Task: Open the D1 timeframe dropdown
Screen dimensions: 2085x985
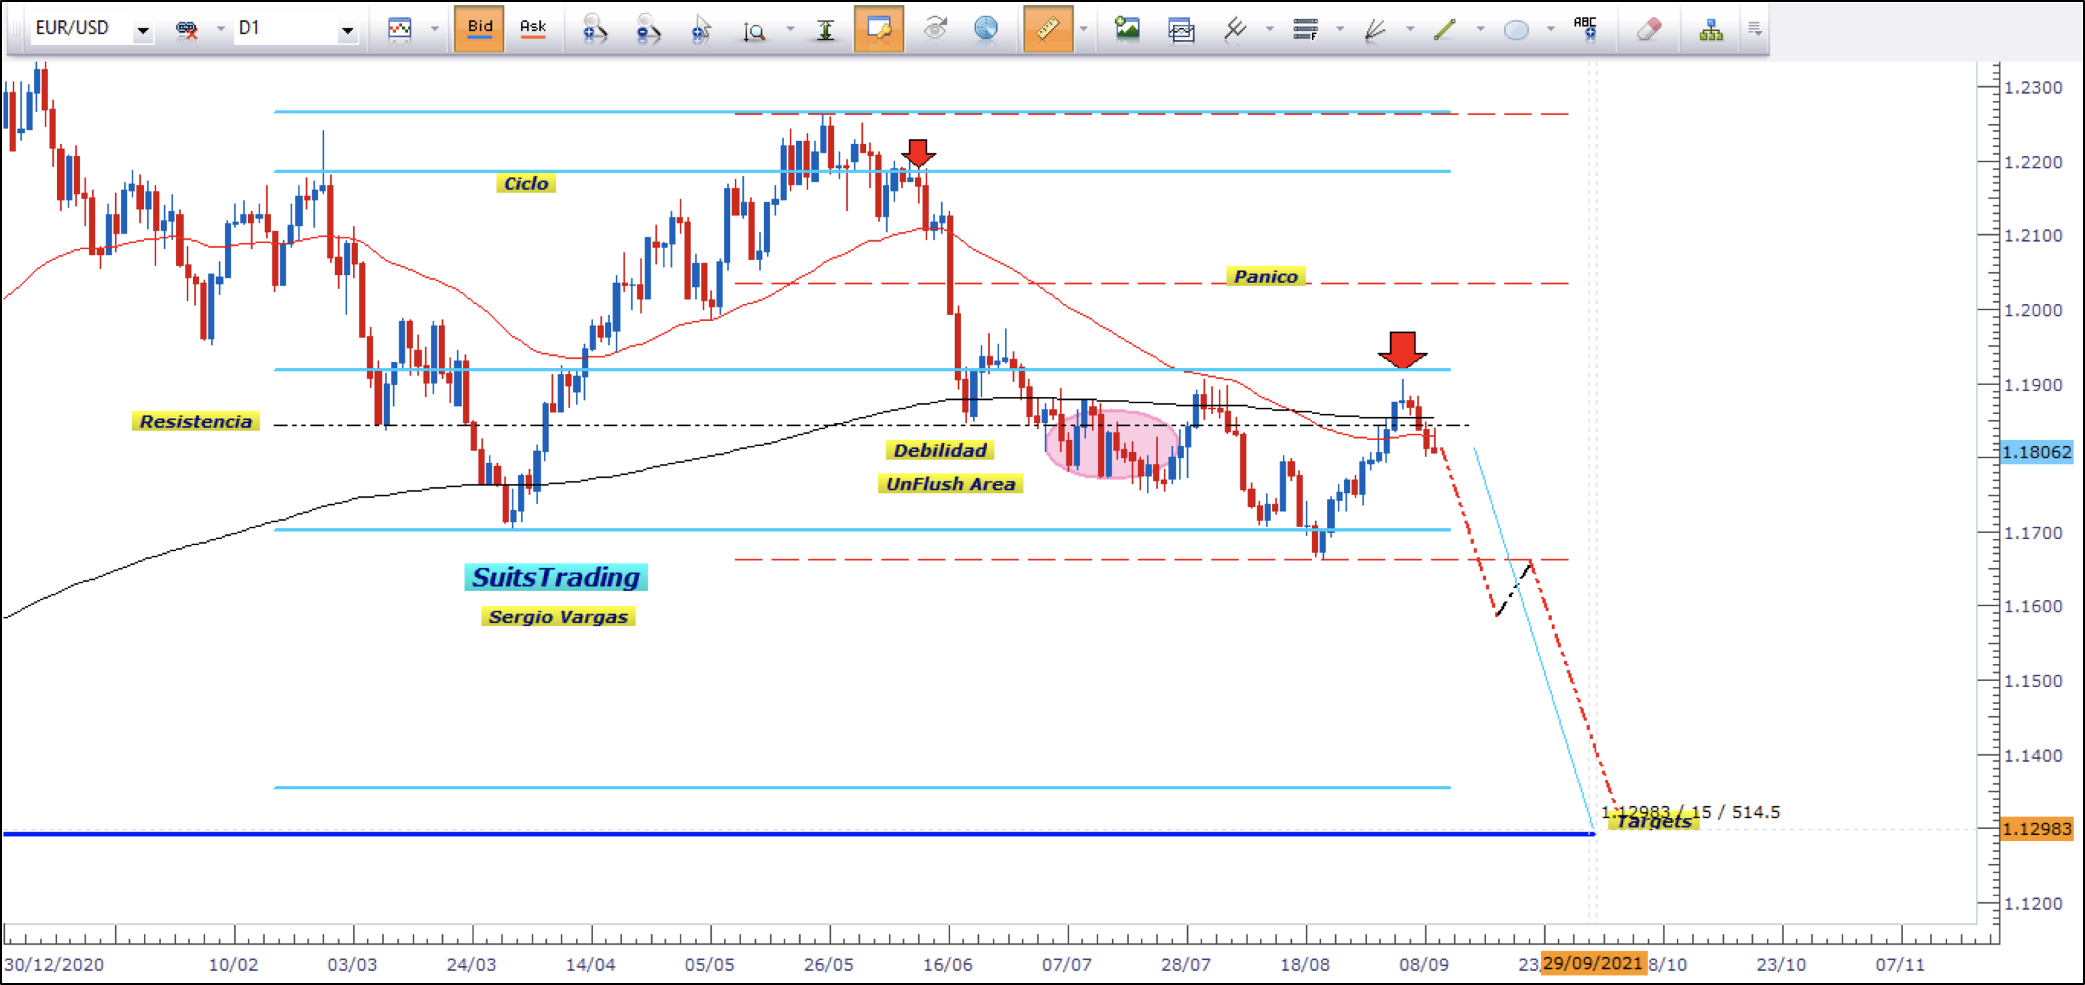Action: [347, 30]
